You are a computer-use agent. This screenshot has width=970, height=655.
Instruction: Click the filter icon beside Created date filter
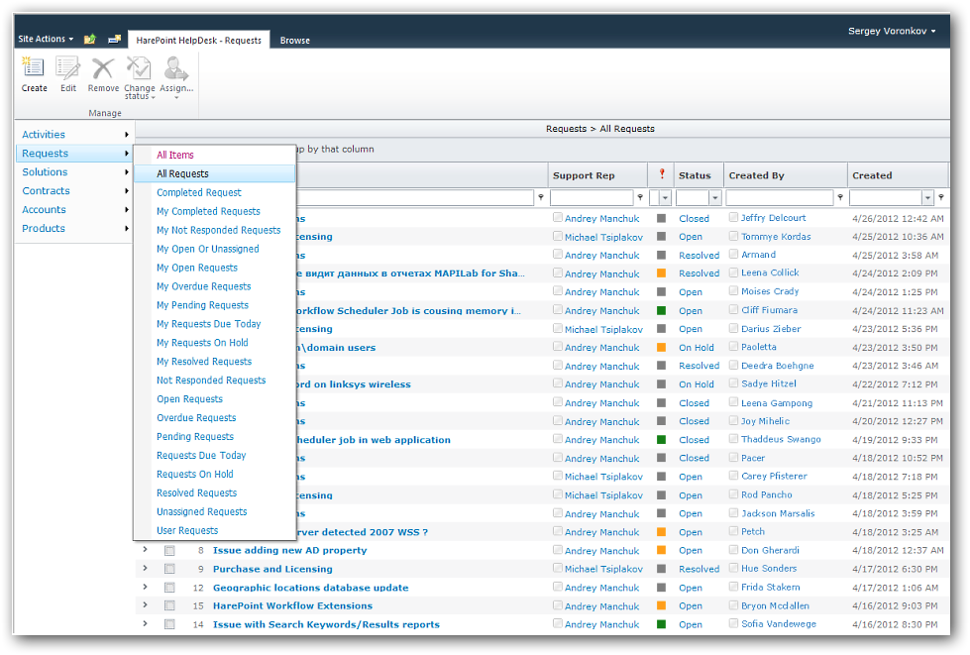[941, 197]
